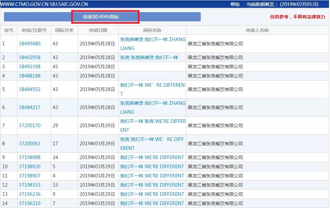Open registration number 38484552
330x208 pixels.
(x=30, y=89)
